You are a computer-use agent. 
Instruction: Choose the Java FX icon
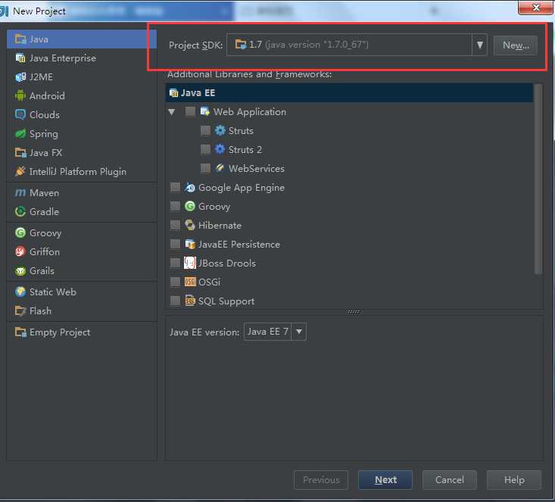(x=20, y=153)
